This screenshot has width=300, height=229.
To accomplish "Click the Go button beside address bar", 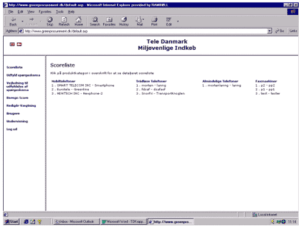I will tap(280, 31).
